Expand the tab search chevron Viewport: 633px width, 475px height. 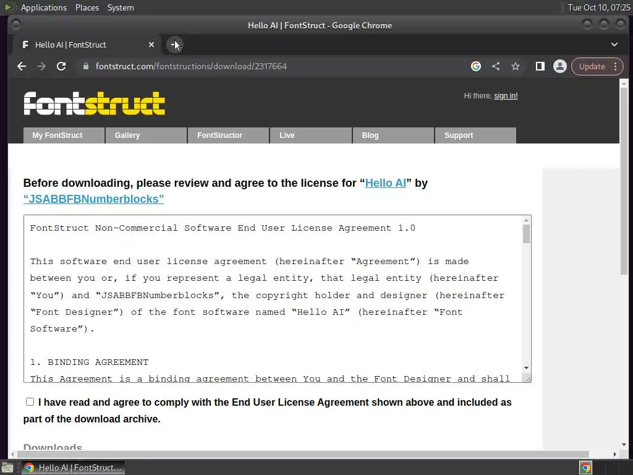[x=614, y=45]
